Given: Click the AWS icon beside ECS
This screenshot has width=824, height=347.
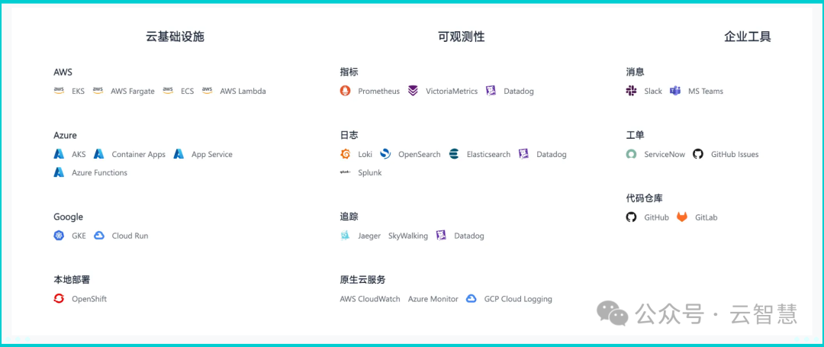Looking at the screenshot, I should [168, 91].
